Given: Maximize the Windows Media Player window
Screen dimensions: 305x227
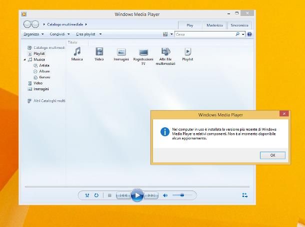Looking at the screenshot, I should pyautogui.click(x=236, y=13).
